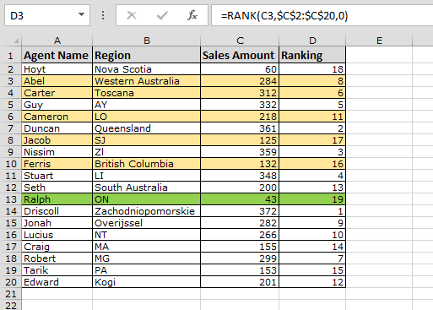
Task: Select column C header
Action: [240, 41]
